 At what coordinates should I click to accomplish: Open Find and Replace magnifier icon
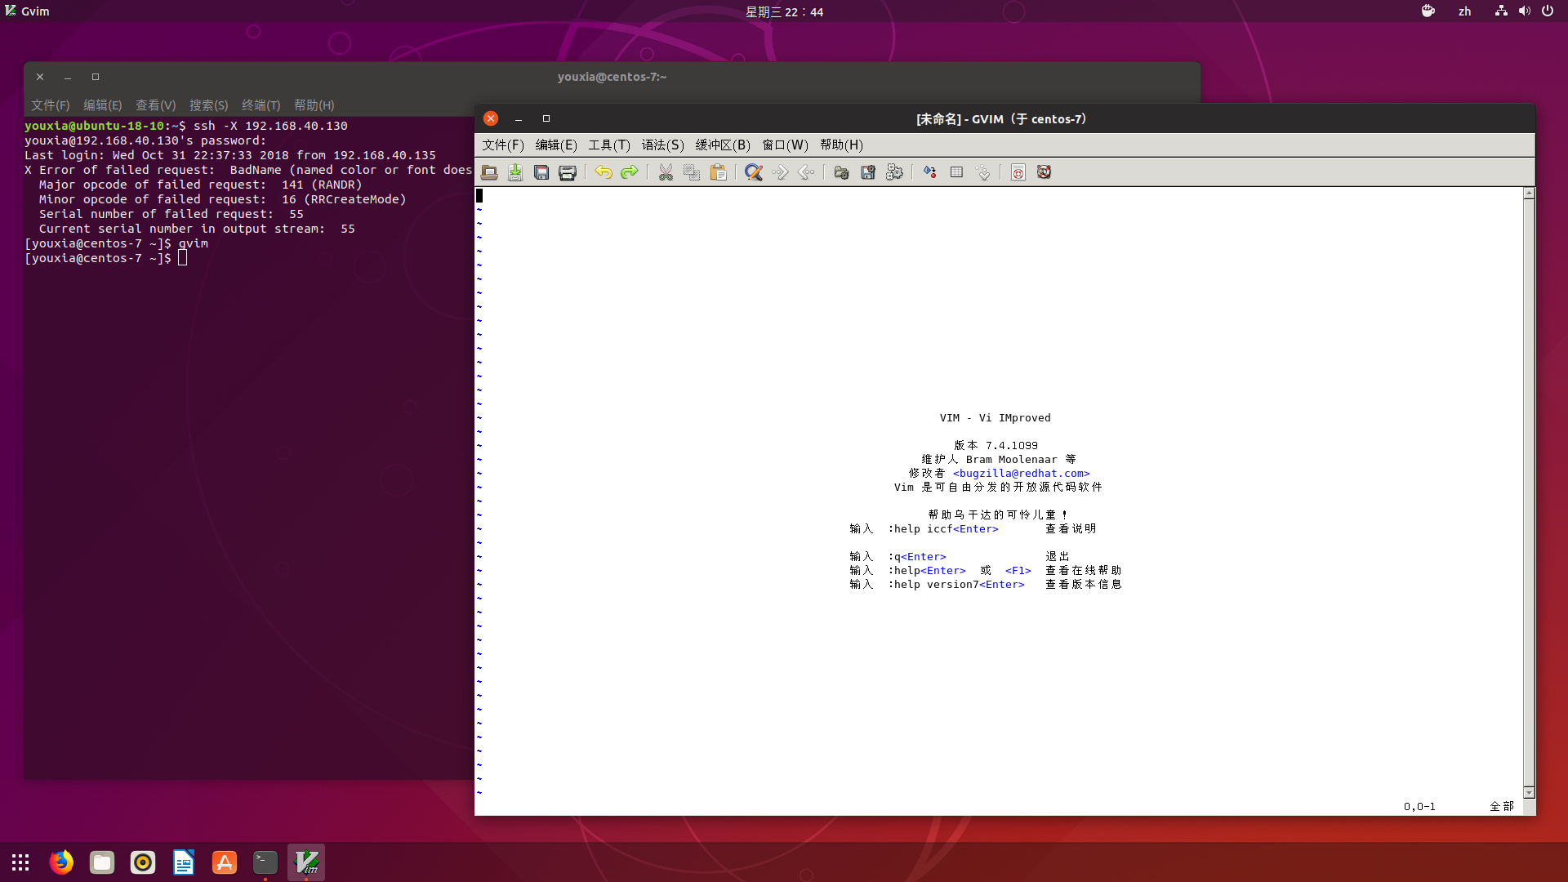[x=754, y=172]
